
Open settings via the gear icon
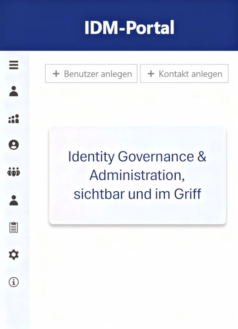(x=14, y=255)
